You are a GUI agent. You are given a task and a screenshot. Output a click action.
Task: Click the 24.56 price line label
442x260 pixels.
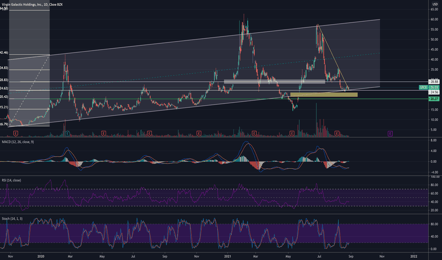click(434, 92)
